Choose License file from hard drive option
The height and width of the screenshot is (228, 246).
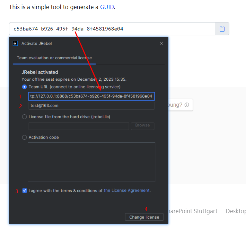tap(24, 117)
